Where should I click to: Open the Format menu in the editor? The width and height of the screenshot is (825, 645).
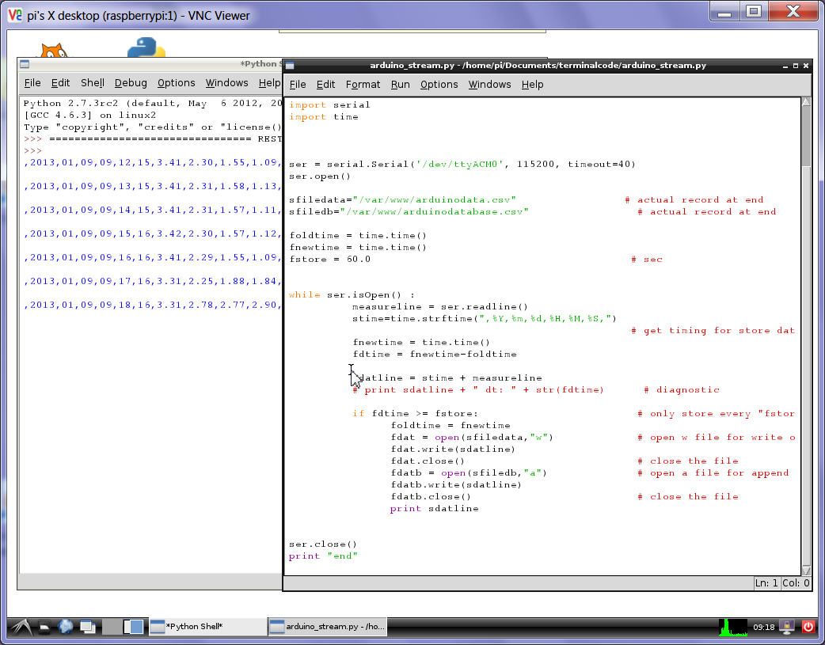pos(363,84)
